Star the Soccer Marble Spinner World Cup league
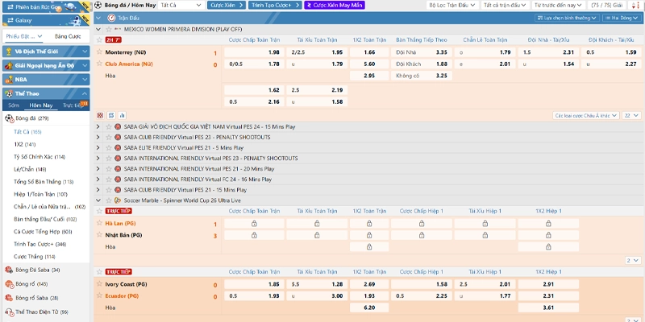The height and width of the screenshot is (322, 645). coord(109,200)
